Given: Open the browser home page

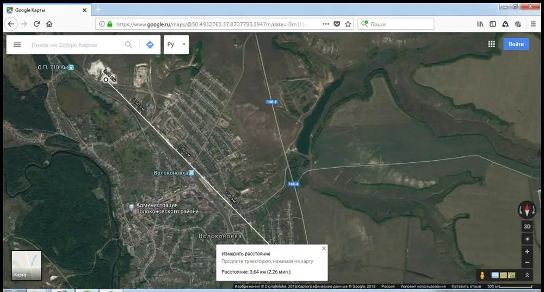Looking at the screenshot, I should [50, 24].
